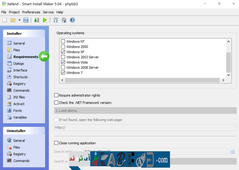The height and width of the screenshot is (170, 239).
Task: Click the Compile installer toolbar icon
Action: point(37,20)
